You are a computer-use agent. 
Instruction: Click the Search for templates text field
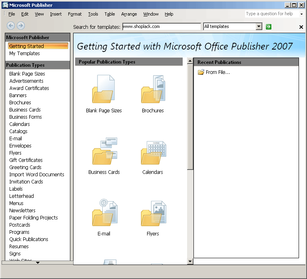pos(161,27)
